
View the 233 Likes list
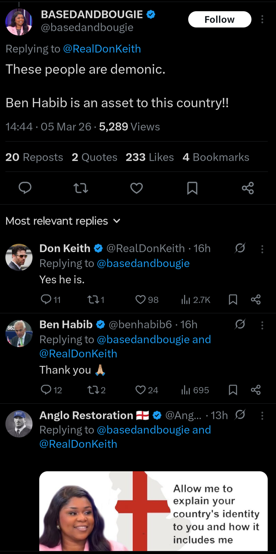point(150,157)
